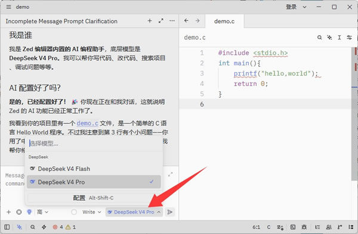Toggle the debugger bug panel icon

[x=304, y=227]
